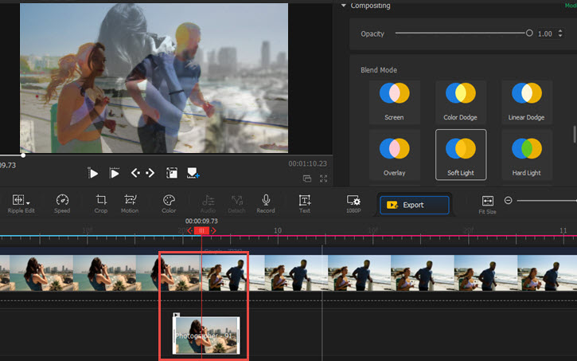Start voice-over with Record icon
Screen dimensions: 577x361
[x=266, y=201]
